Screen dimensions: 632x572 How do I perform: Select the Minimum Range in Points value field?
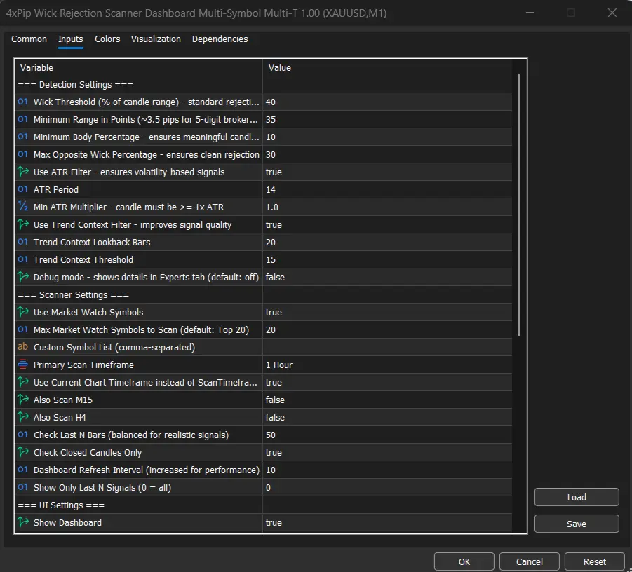click(x=386, y=120)
